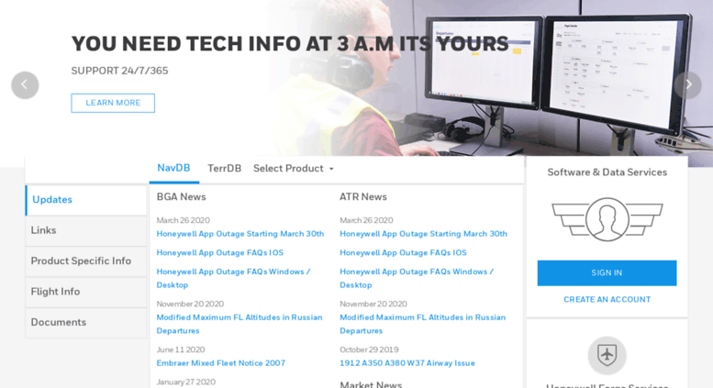The image size is (713, 388).
Task: Click the October 29 2019 date
Action: (x=369, y=349)
